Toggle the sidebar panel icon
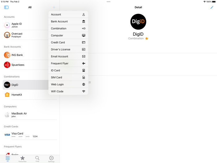This screenshot has width=217, height=163. pos(7,7)
